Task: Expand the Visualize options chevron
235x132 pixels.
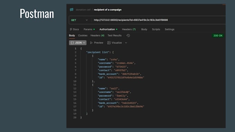Action: pos(126,43)
